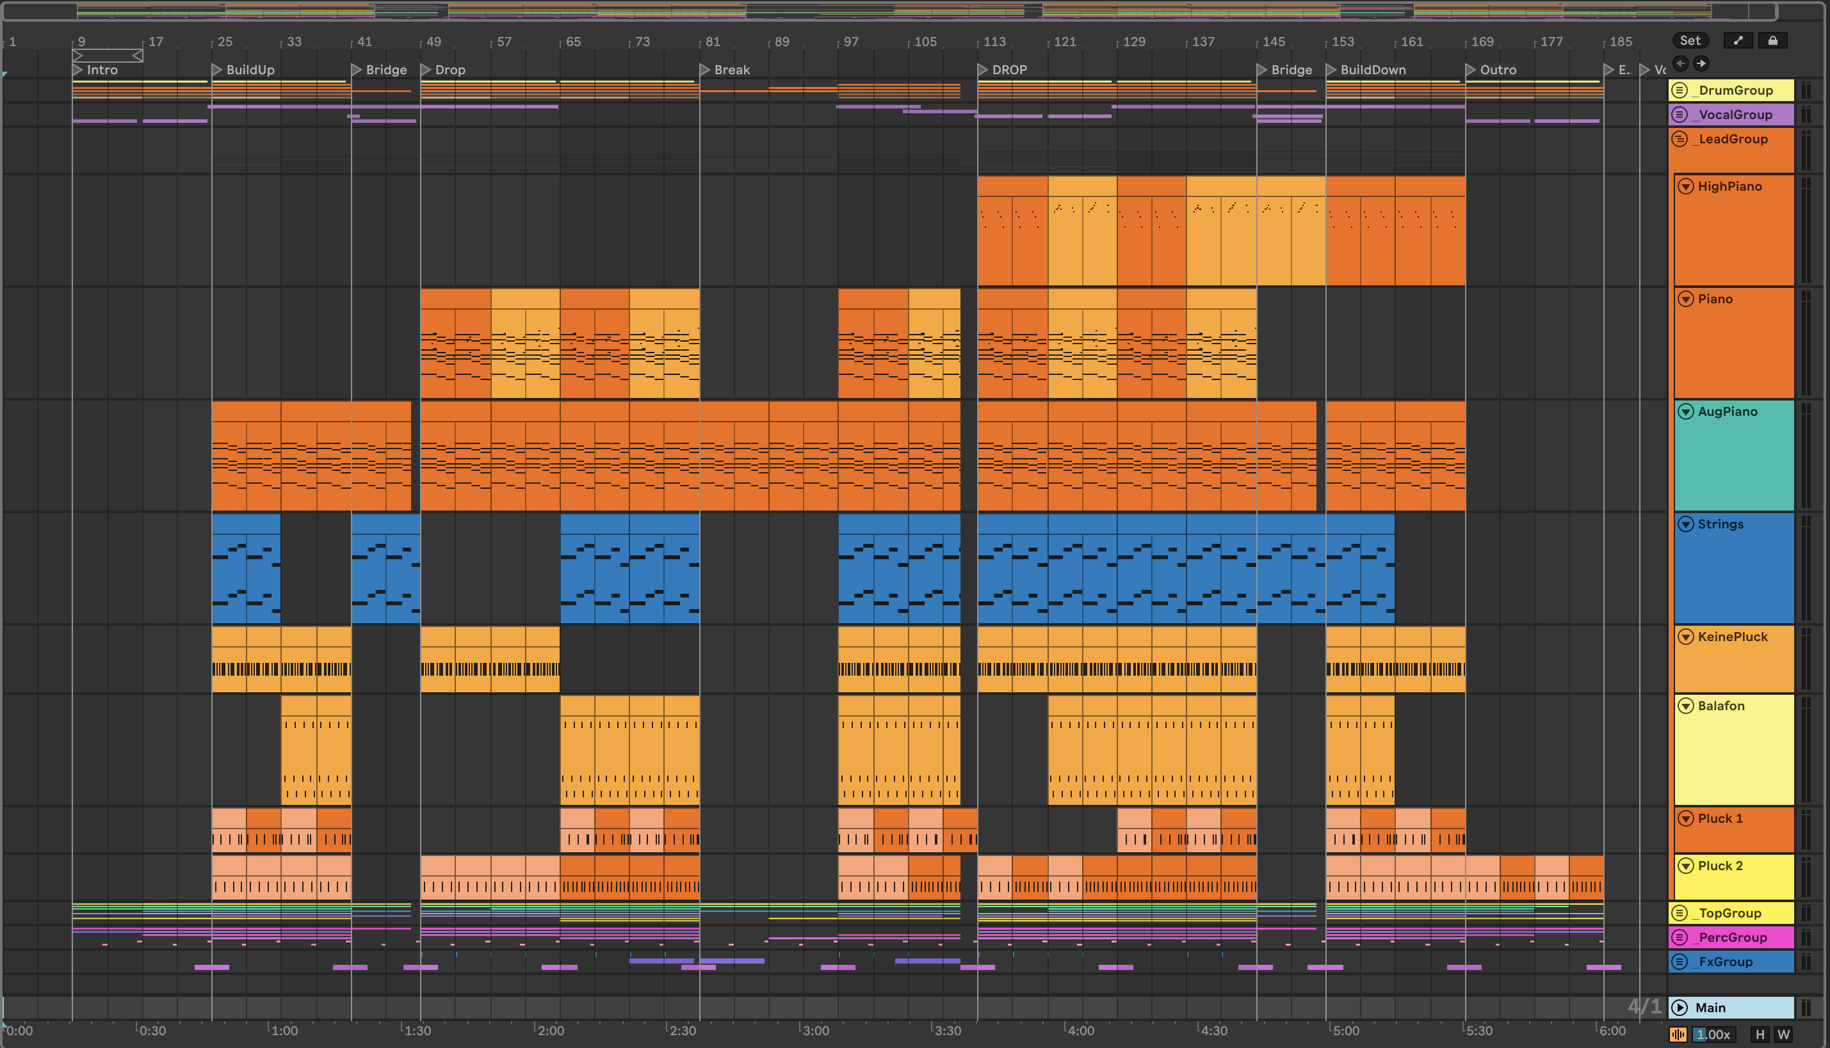
Task: Fold the Strings track
Action: point(1686,524)
